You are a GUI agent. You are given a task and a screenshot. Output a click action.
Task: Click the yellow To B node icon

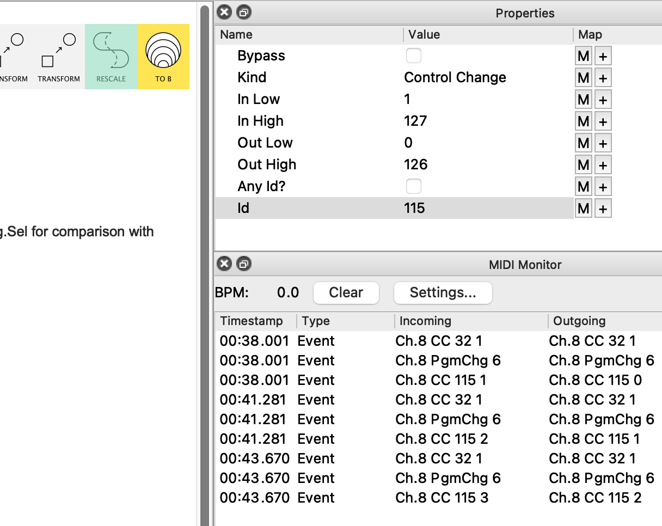[x=163, y=56]
